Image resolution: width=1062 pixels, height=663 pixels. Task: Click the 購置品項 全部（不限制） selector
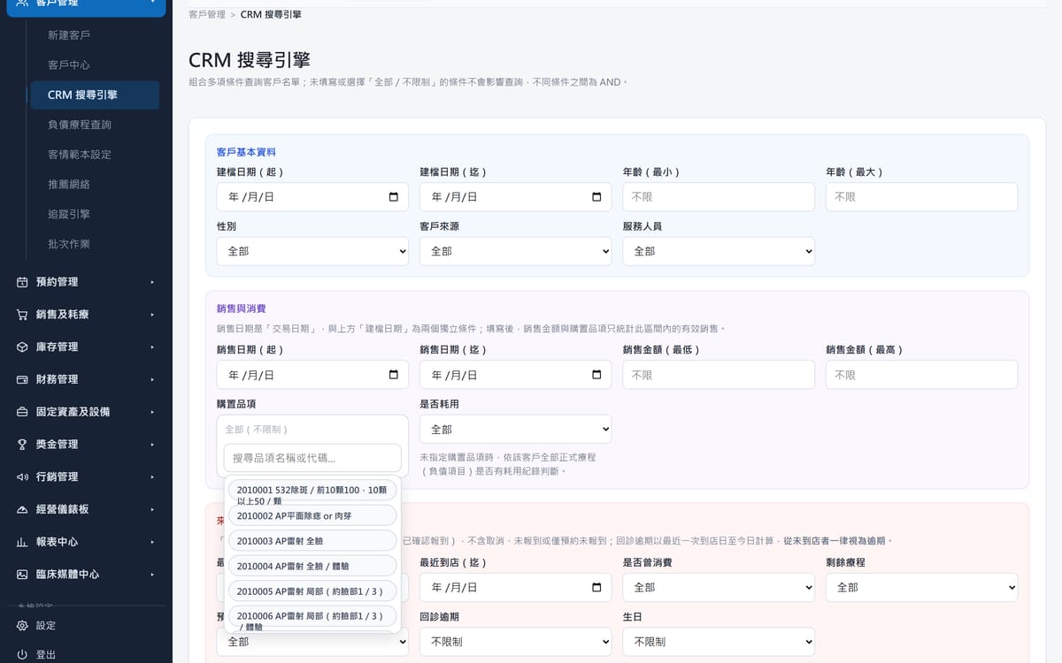click(312, 429)
